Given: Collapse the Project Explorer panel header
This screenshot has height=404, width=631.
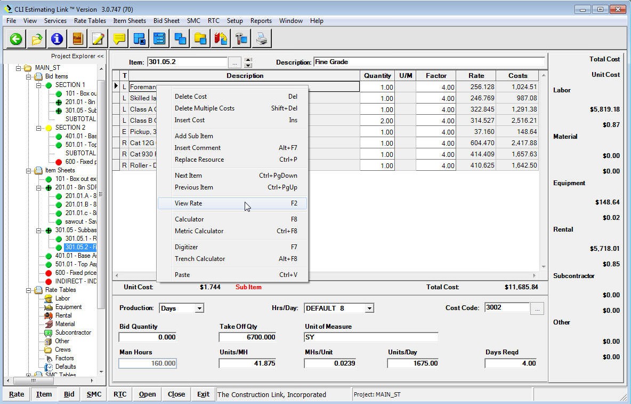Looking at the screenshot, I should point(77,57).
